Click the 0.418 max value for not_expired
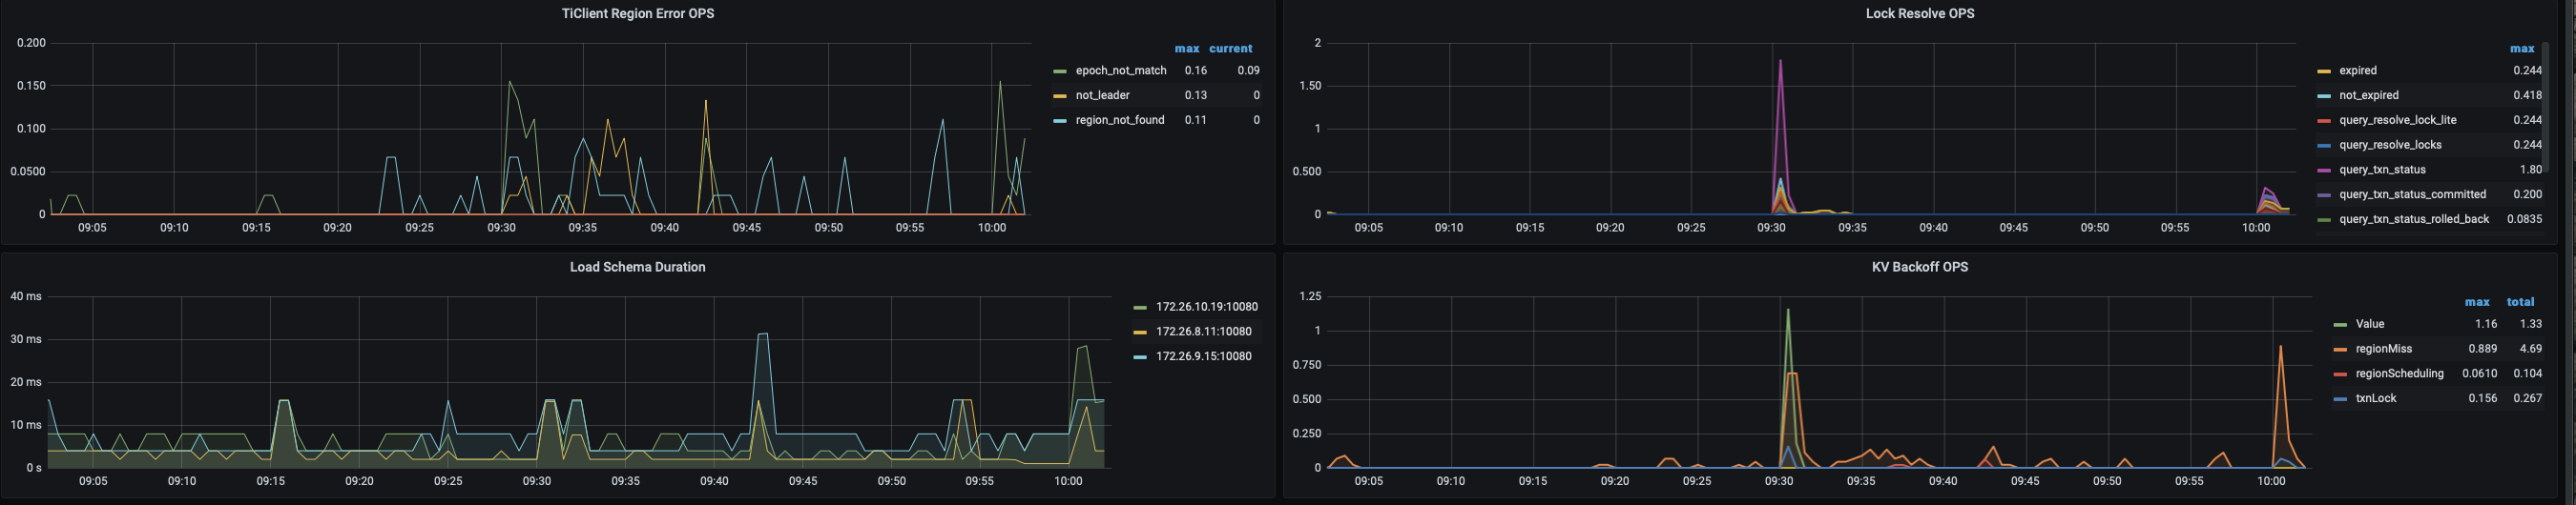Image resolution: width=2576 pixels, height=505 pixels. (x=2527, y=96)
